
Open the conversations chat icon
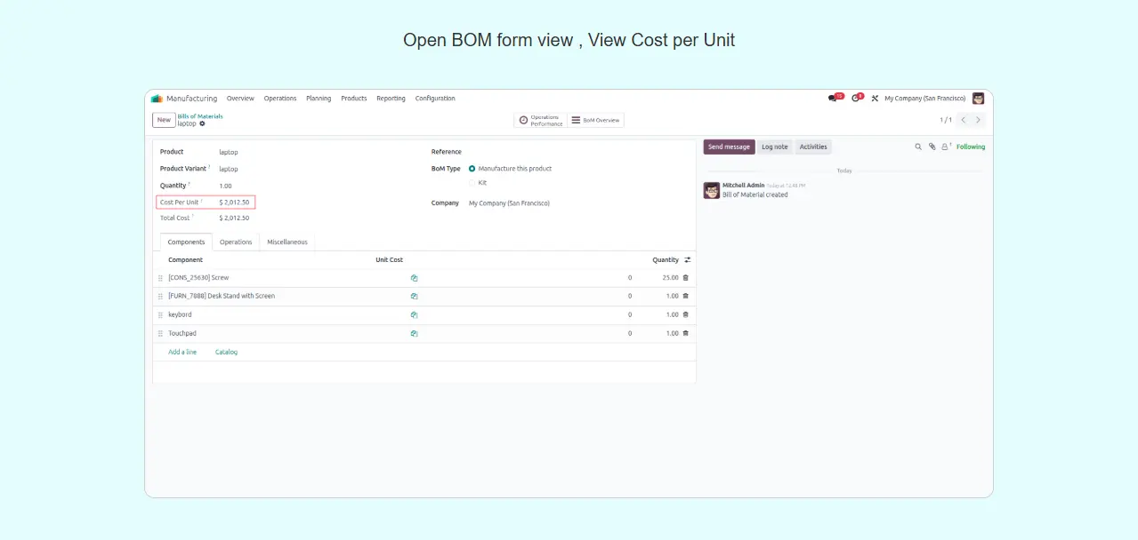(x=834, y=99)
